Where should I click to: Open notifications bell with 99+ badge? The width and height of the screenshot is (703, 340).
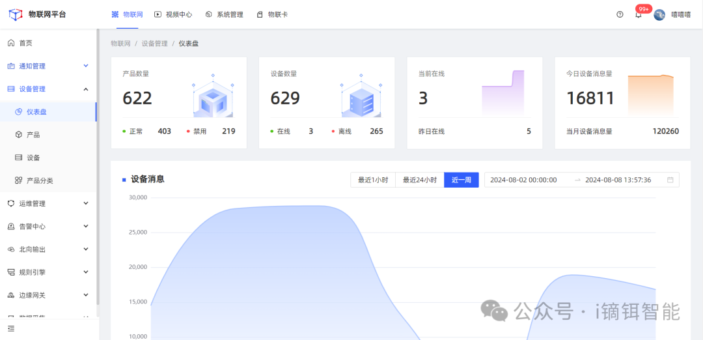point(638,14)
